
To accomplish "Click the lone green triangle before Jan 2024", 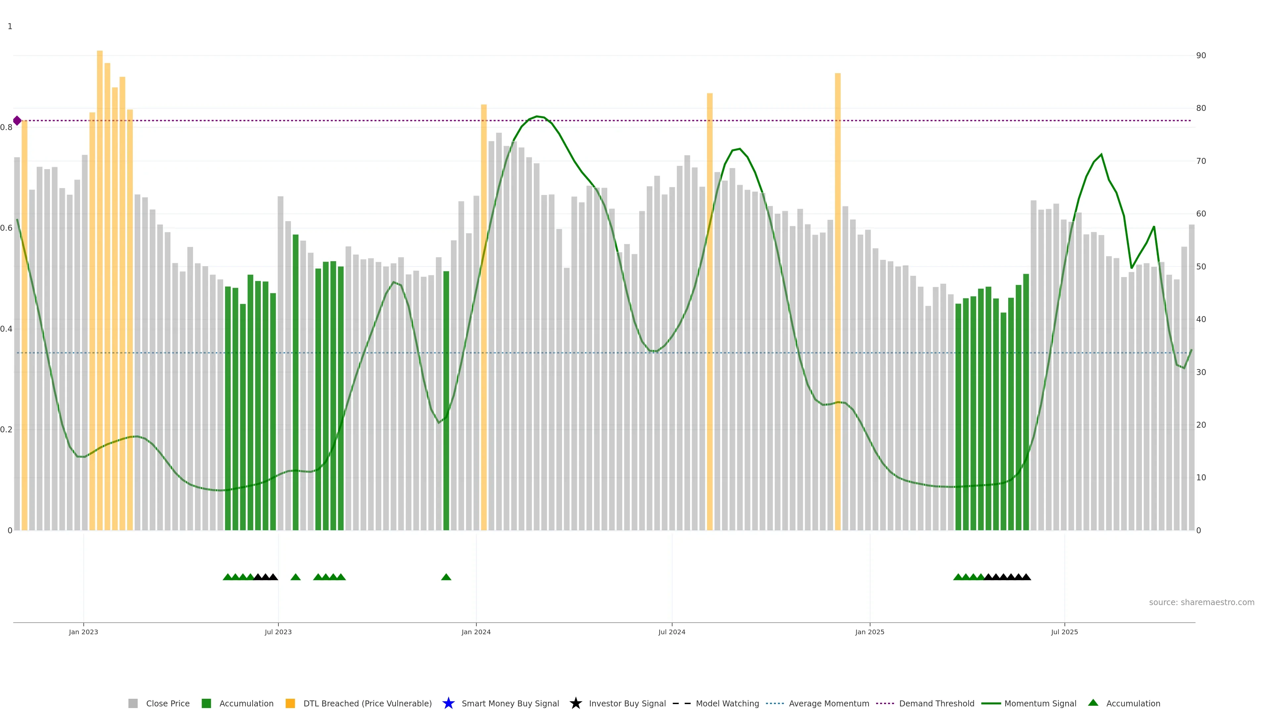I will tap(446, 577).
